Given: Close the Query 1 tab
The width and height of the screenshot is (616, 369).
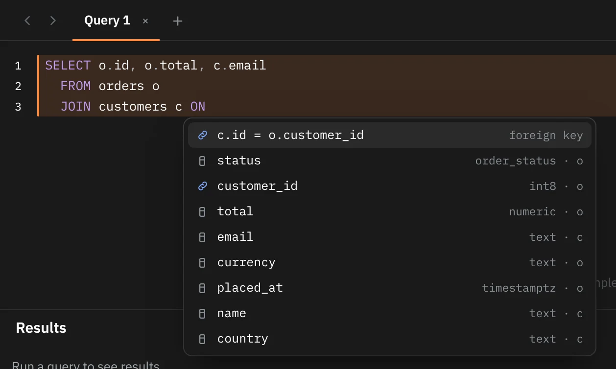Looking at the screenshot, I should pos(145,21).
